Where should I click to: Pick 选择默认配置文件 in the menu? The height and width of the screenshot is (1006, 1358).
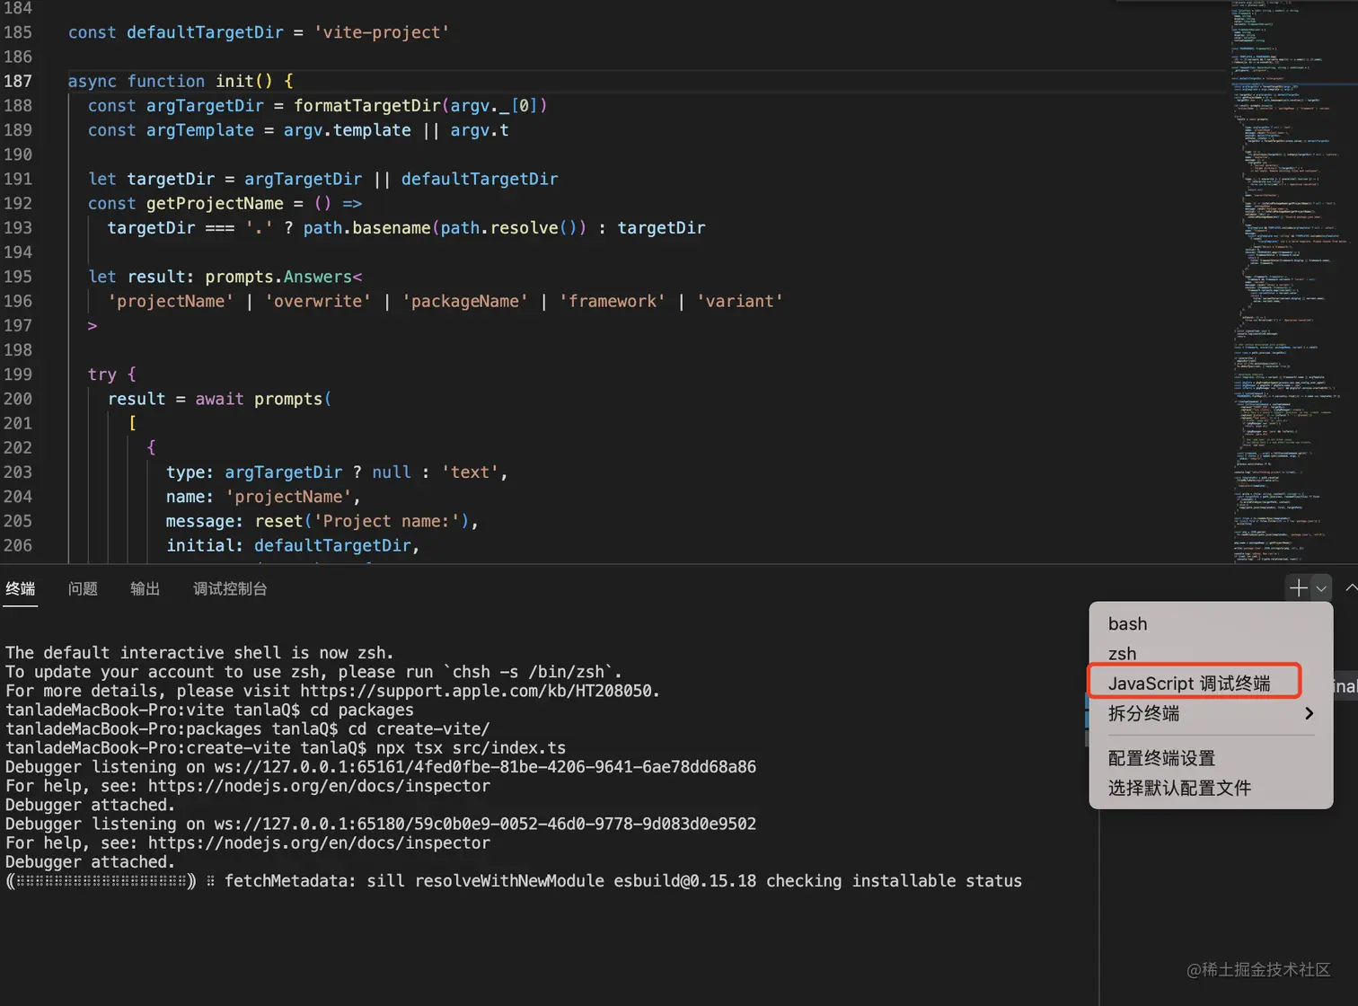pyautogui.click(x=1210, y=788)
